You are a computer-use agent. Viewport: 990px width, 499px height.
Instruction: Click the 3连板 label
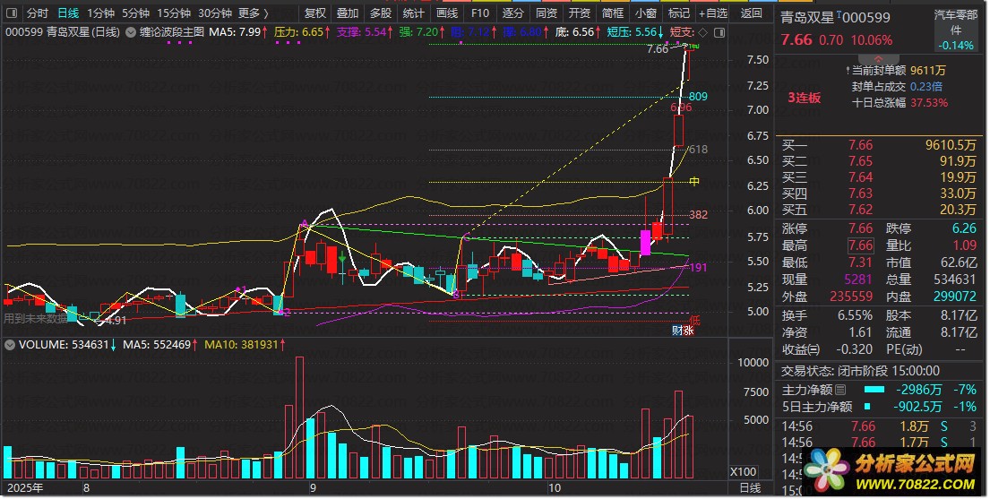[805, 98]
